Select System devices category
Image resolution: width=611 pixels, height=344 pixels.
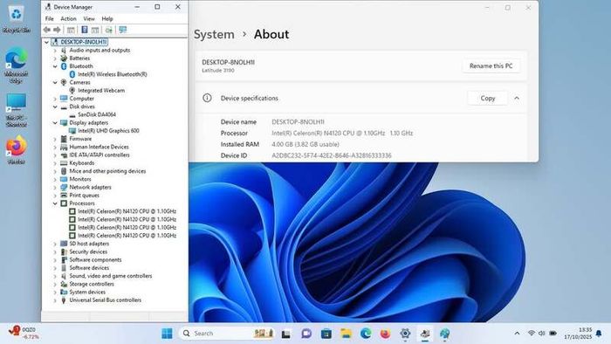click(x=87, y=292)
